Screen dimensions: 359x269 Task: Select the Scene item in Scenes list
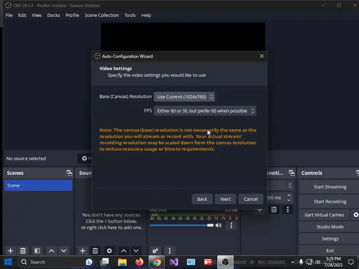[x=38, y=185]
